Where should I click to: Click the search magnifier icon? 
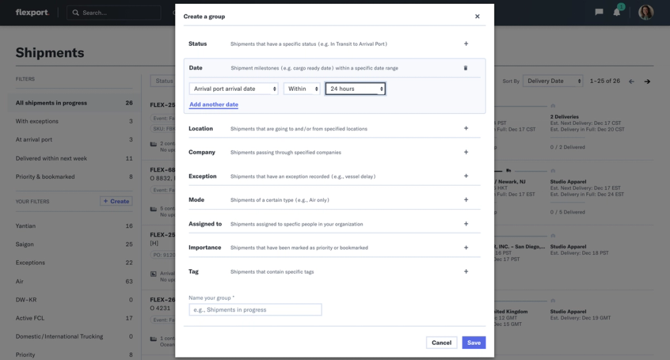[76, 13]
